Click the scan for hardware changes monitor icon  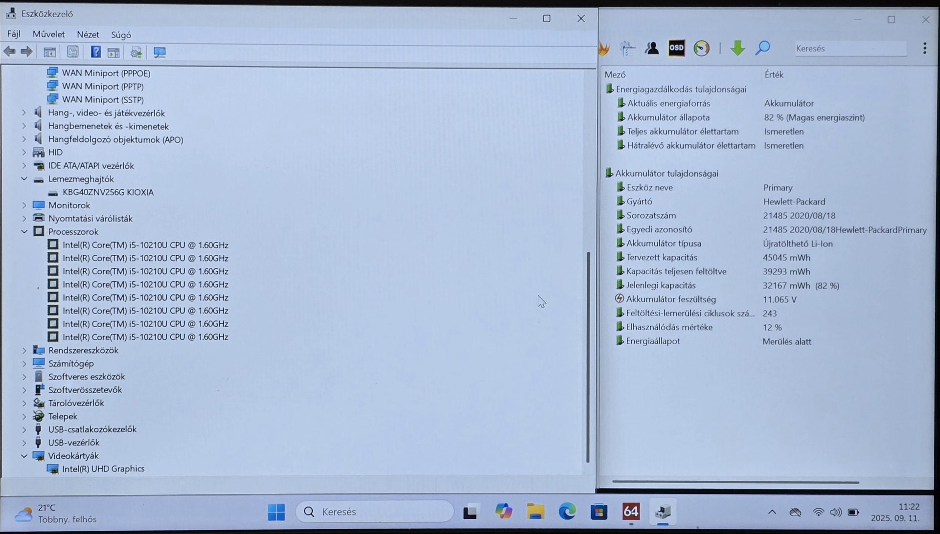(160, 52)
